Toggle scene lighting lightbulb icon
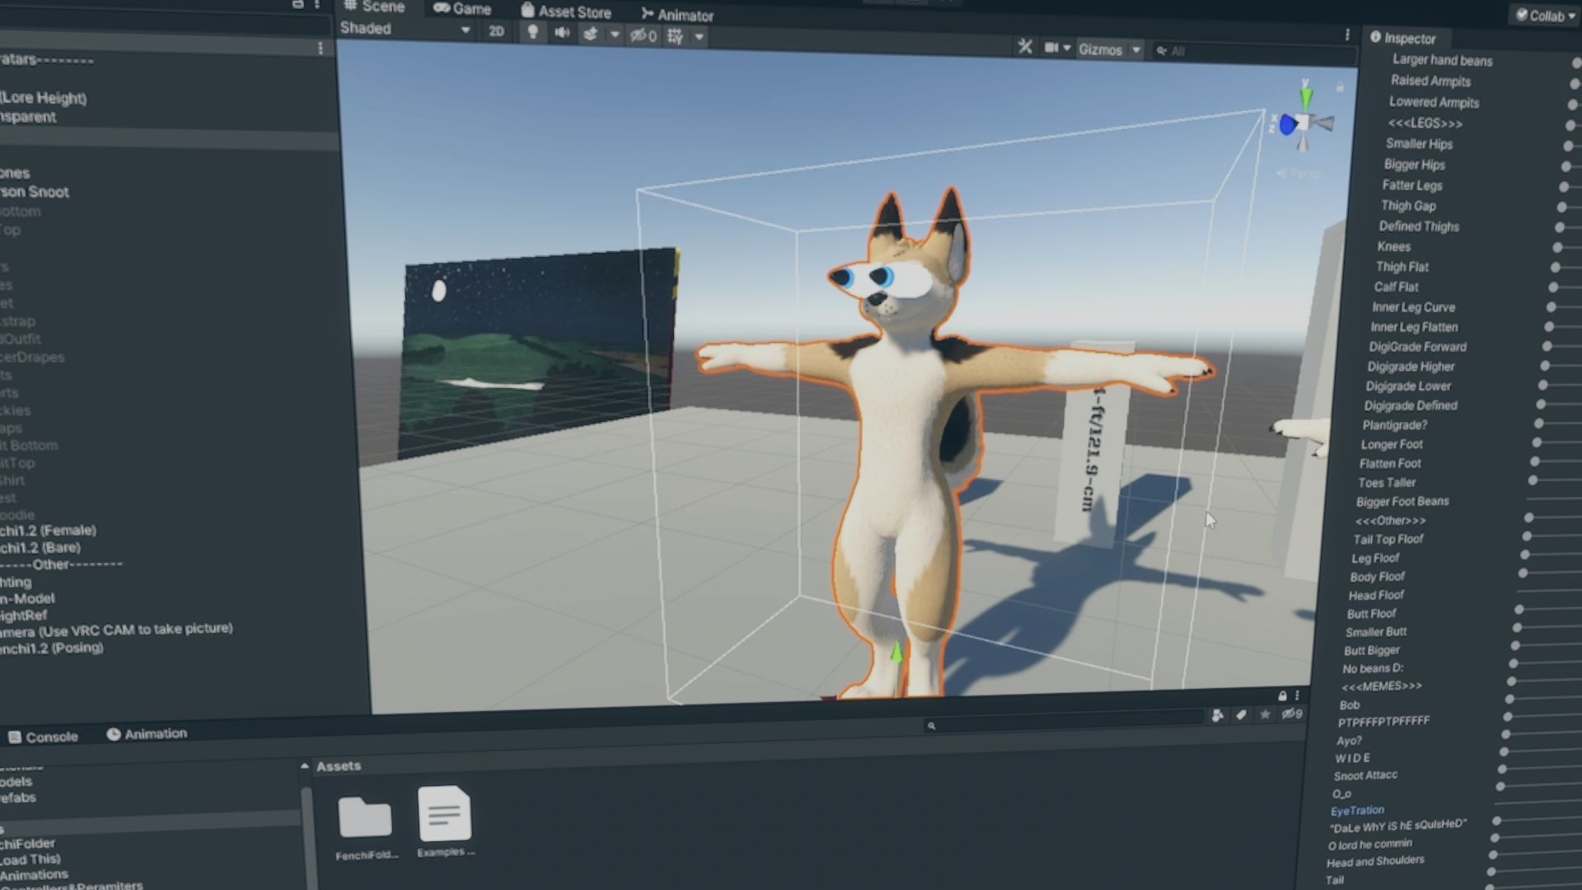Screen dimensions: 1582x890 pos(533,32)
